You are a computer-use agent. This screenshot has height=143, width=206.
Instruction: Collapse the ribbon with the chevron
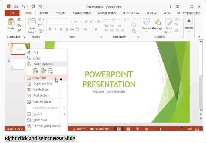(x=199, y=37)
